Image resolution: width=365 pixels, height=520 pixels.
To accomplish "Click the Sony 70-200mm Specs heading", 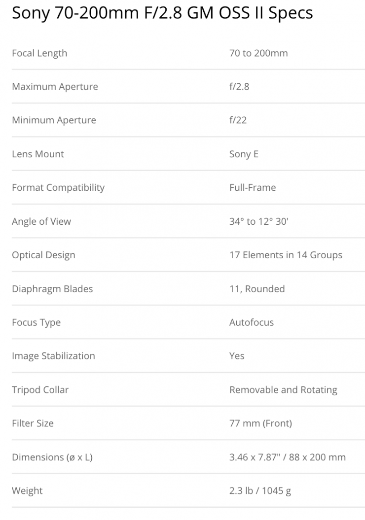I will tap(162, 13).
